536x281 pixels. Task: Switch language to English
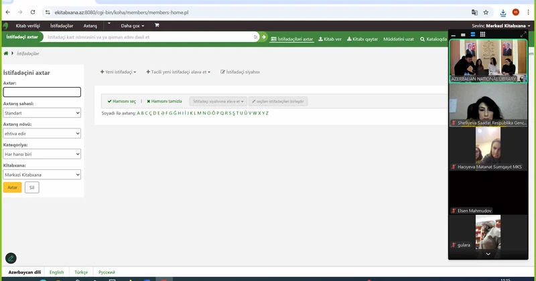pyautogui.click(x=57, y=272)
